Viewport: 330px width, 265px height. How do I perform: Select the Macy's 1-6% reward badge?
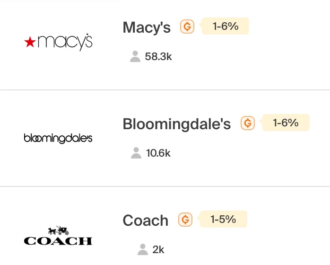click(226, 26)
